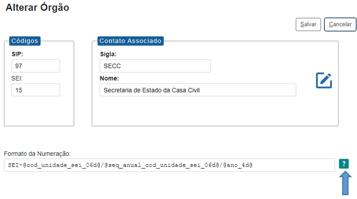357x199 pixels.
Task: Focus the SEI code field
Action: [x=35, y=90]
